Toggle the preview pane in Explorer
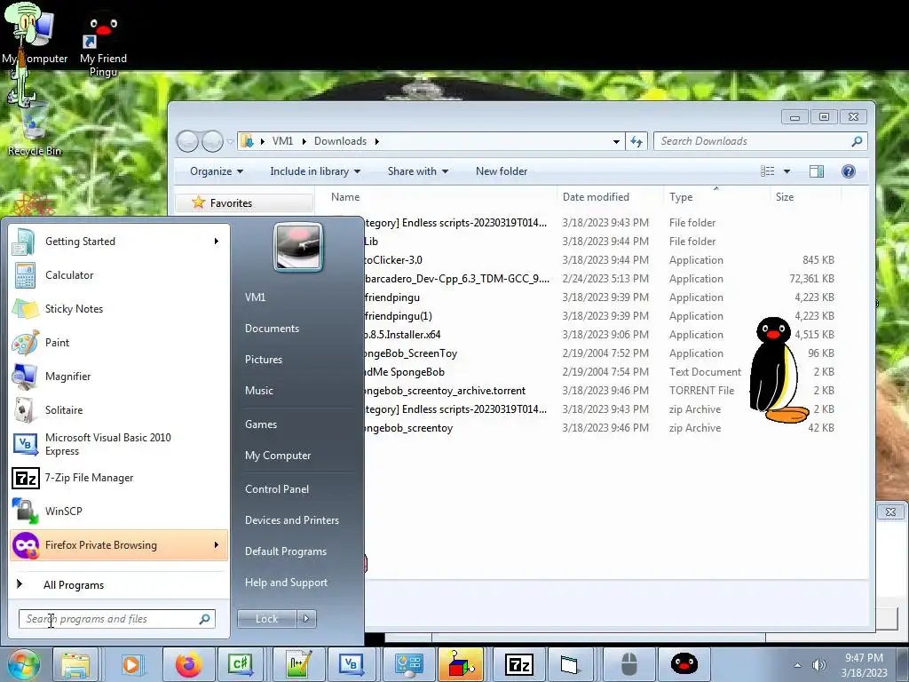Image resolution: width=909 pixels, height=682 pixels. [x=817, y=171]
